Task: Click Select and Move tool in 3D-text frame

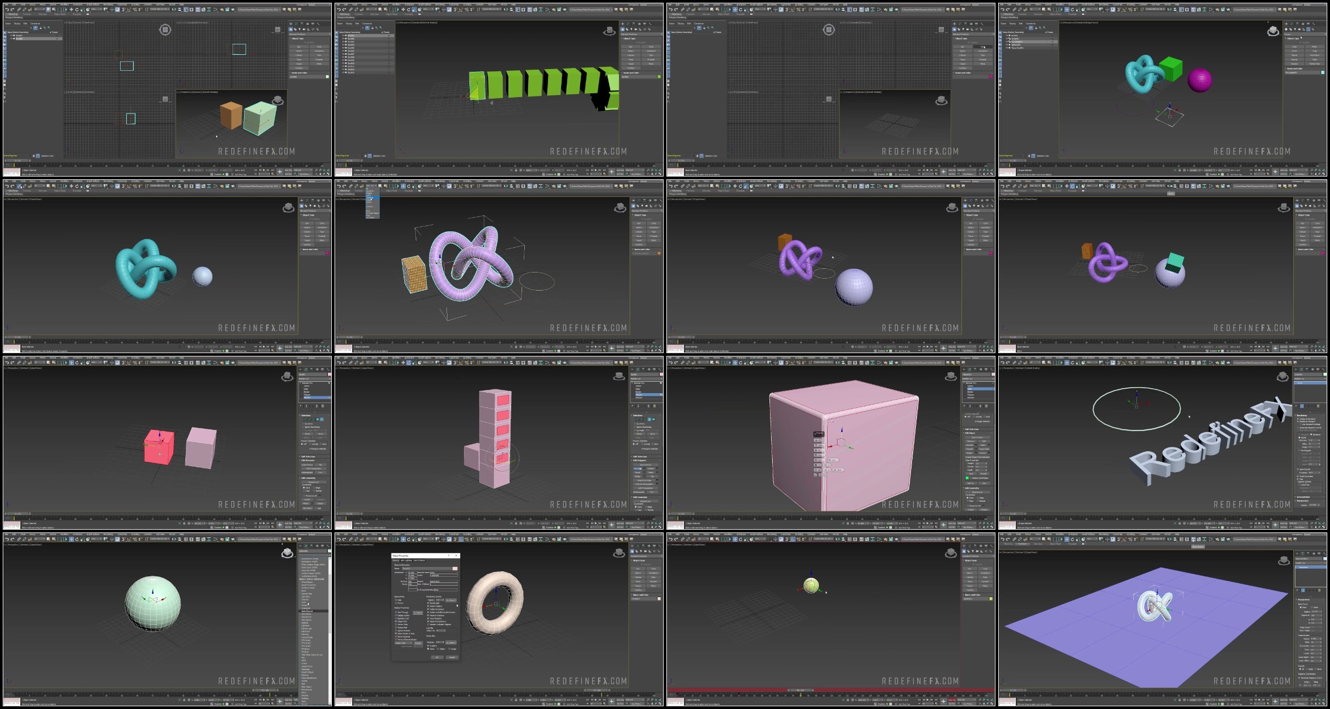Action: [1067, 363]
